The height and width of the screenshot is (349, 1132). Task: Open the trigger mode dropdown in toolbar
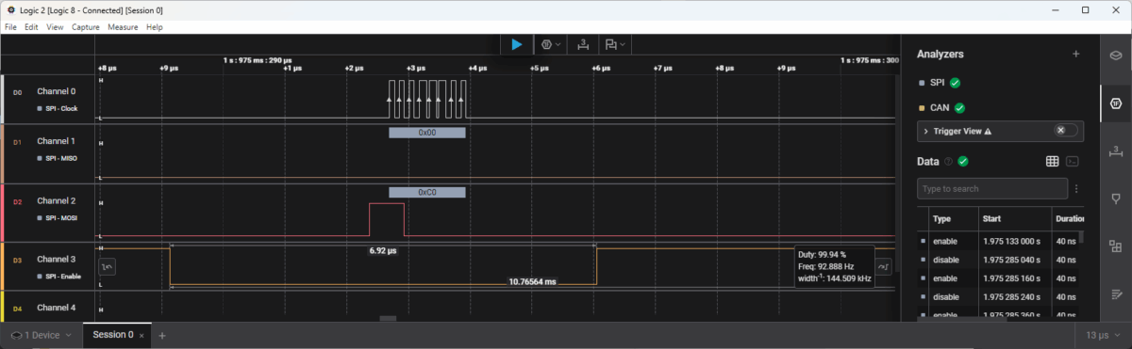pos(551,44)
